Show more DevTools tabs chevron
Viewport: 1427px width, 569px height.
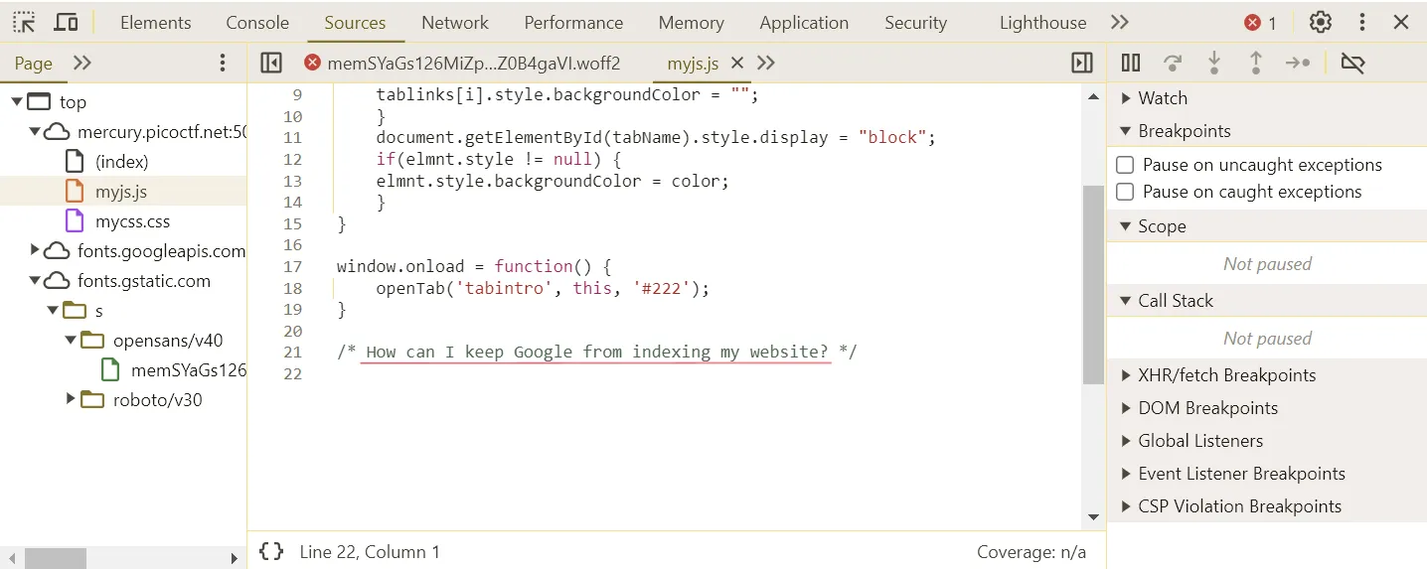pyautogui.click(x=1120, y=22)
